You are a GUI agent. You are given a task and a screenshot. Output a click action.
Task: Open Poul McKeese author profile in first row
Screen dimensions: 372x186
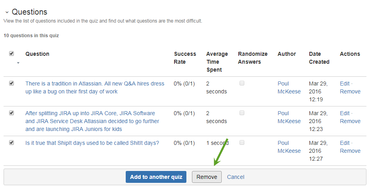click(x=289, y=87)
